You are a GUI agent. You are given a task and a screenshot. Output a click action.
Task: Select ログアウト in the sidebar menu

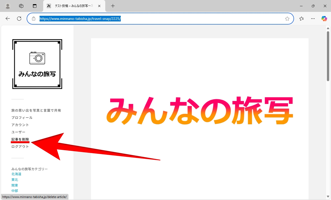(20, 147)
